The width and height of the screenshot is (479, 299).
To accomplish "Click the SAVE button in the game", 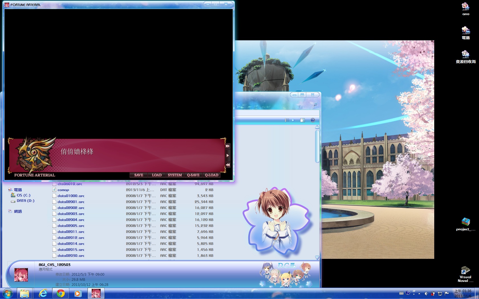I will (139, 175).
